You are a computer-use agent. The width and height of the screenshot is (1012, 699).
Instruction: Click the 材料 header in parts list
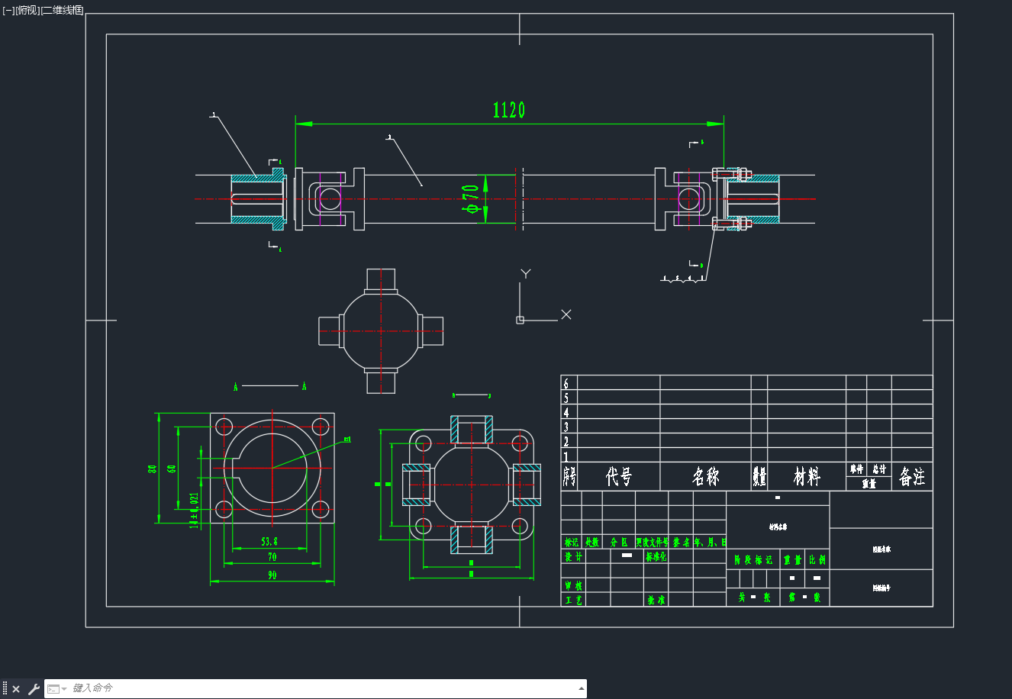[x=807, y=477]
